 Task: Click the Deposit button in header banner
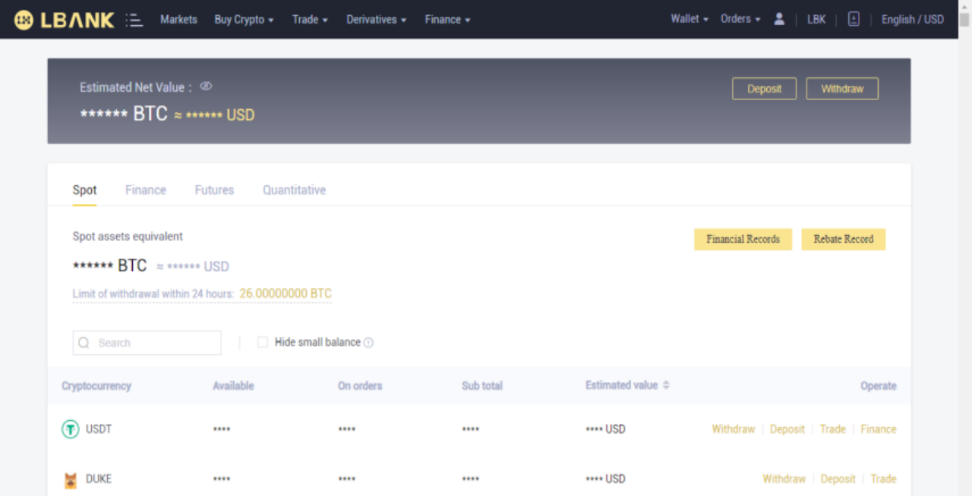(x=764, y=89)
